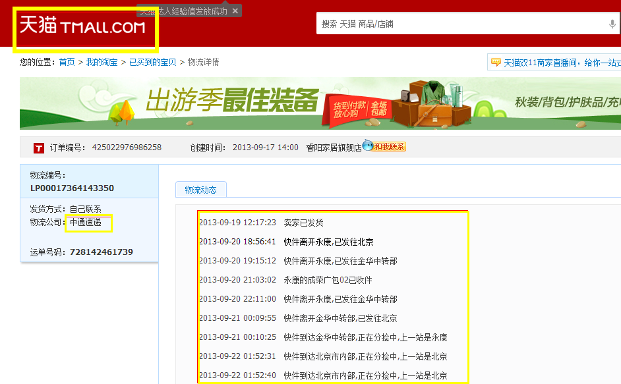Viewport: 621px width, 384px height.
Task: Click the 卖家已发货 tracking entry
Action: (303, 223)
